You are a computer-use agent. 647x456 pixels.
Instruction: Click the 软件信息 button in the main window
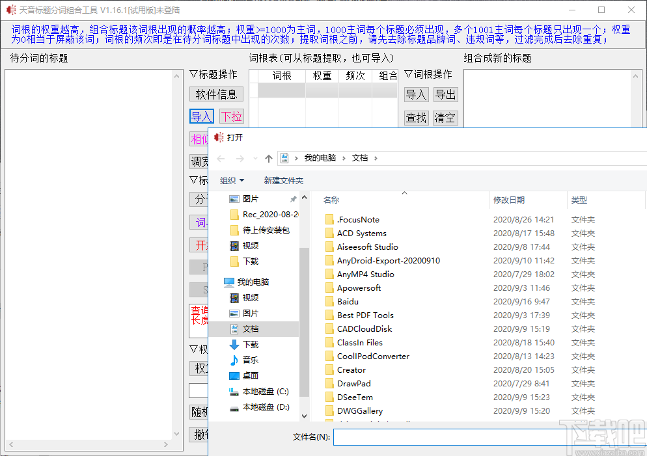[x=216, y=94]
